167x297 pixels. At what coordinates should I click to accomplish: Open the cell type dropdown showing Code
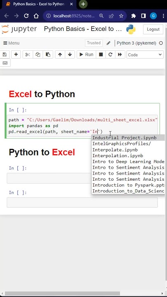145,54
